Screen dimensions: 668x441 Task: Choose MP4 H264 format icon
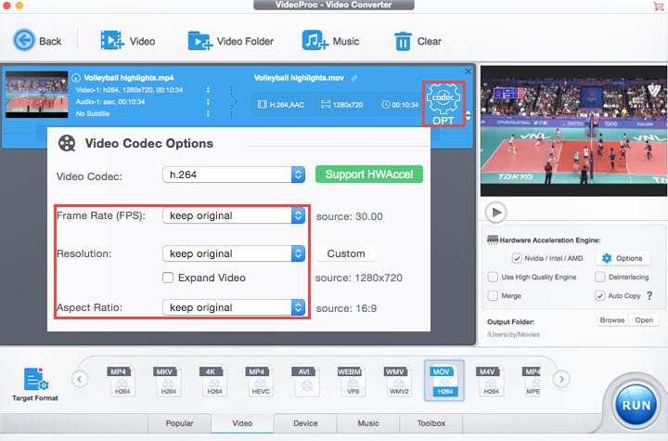tap(122, 382)
